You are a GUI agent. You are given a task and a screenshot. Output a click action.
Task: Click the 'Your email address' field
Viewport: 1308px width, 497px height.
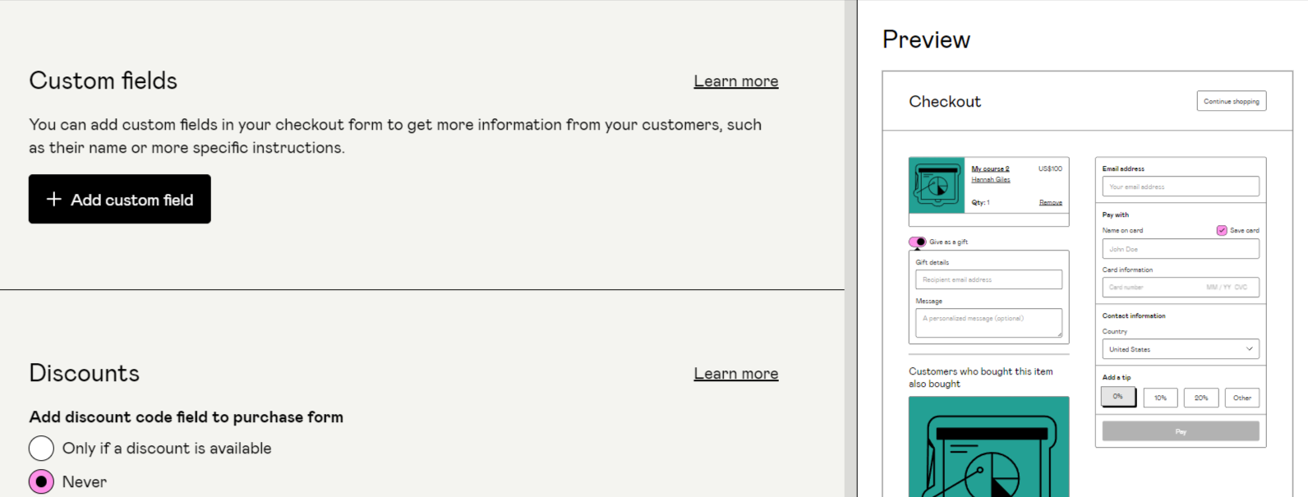(1180, 186)
